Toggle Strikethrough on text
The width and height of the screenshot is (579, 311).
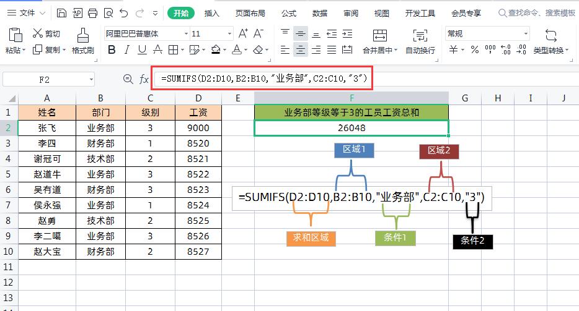157,49
